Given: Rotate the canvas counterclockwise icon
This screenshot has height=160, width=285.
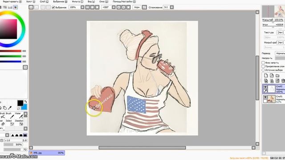Looking at the screenshot, I should click(x=119, y=7).
